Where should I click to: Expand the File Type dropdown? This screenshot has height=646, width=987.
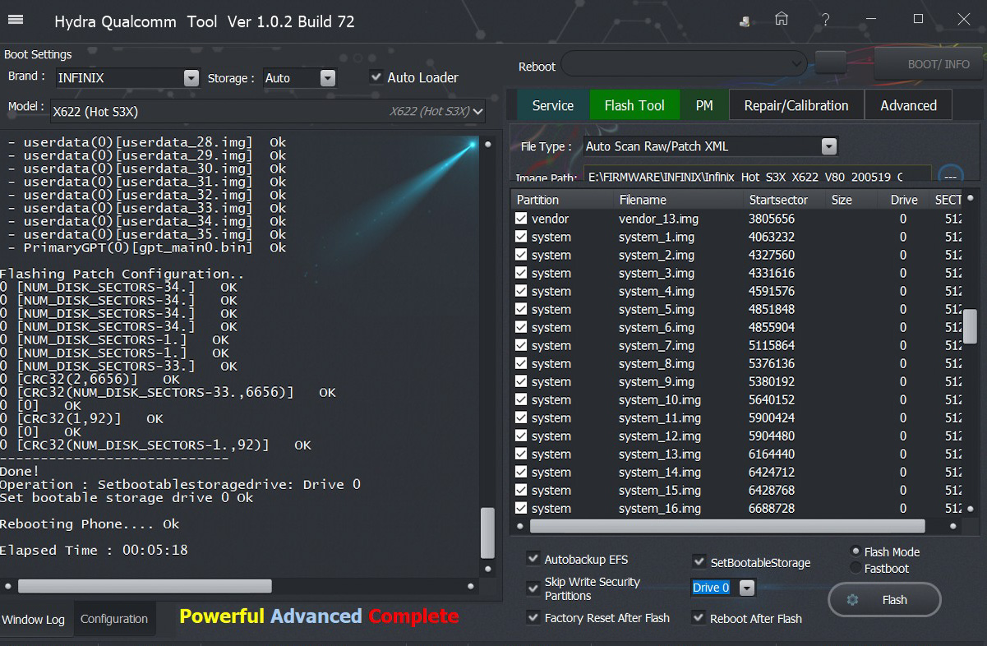(828, 146)
